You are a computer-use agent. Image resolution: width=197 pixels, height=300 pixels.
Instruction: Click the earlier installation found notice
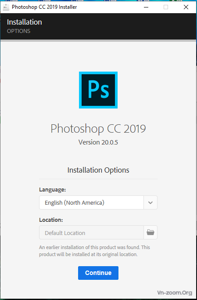(x=95, y=251)
